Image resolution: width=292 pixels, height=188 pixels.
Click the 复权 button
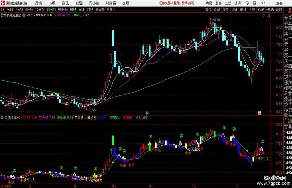click(x=208, y=10)
